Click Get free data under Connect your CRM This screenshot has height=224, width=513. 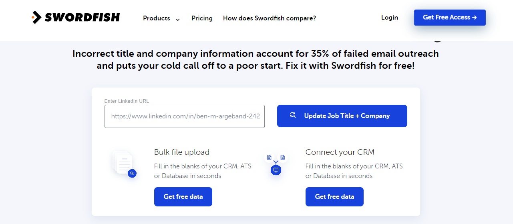[334, 197]
